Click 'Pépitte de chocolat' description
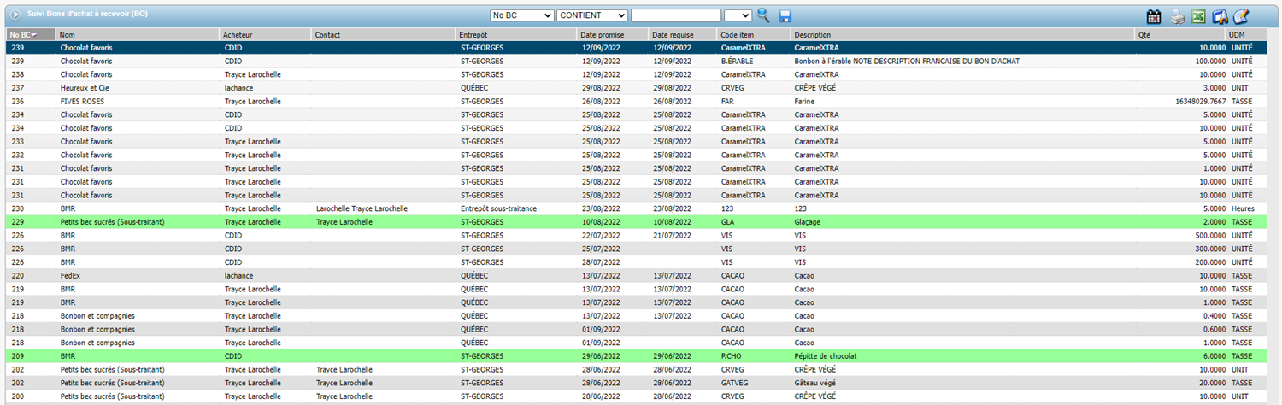Image resolution: width=1282 pixels, height=405 pixels. point(825,356)
